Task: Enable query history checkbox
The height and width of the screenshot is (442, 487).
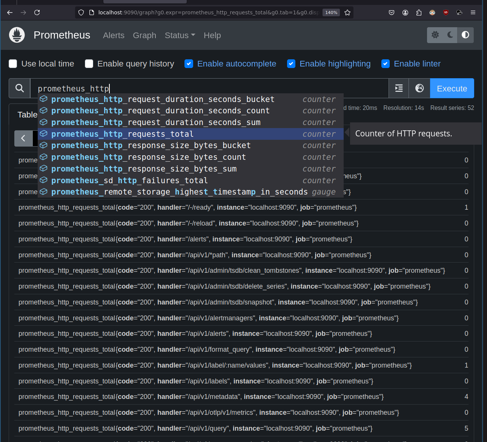Action: click(89, 64)
